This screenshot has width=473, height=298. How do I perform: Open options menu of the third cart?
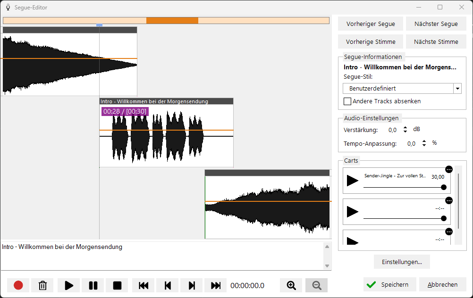[x=449, y=232]
